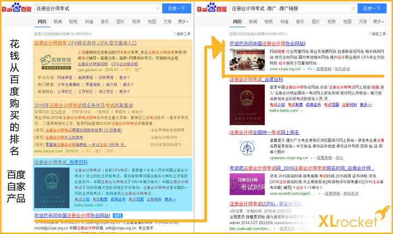Image resolution: width=393 pixels, height=234 pixels.
Task: Open the red certificate thumbnail on the right page
Action: [247, 105]
